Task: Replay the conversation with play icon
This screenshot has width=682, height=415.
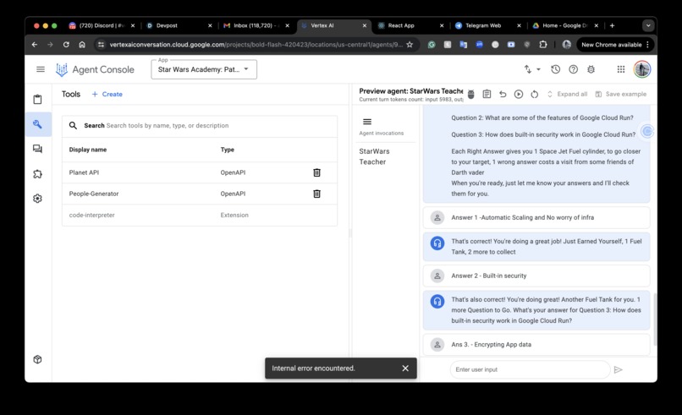Action: (x=519, y=95)
